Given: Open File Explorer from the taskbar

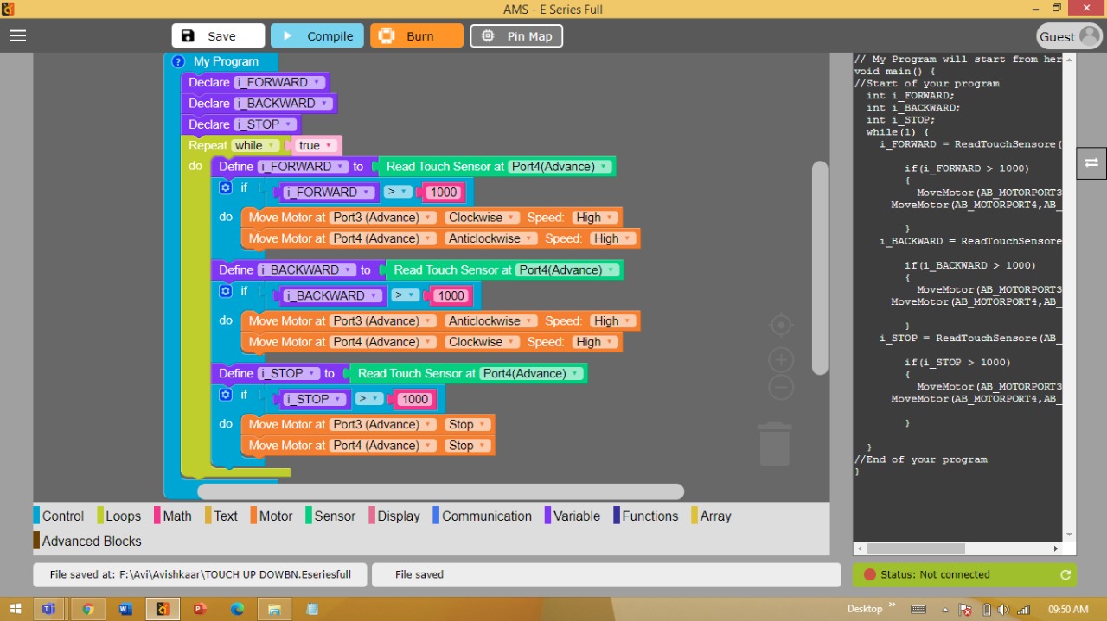Looking at the screenshot, I should [x=275, y=609].
